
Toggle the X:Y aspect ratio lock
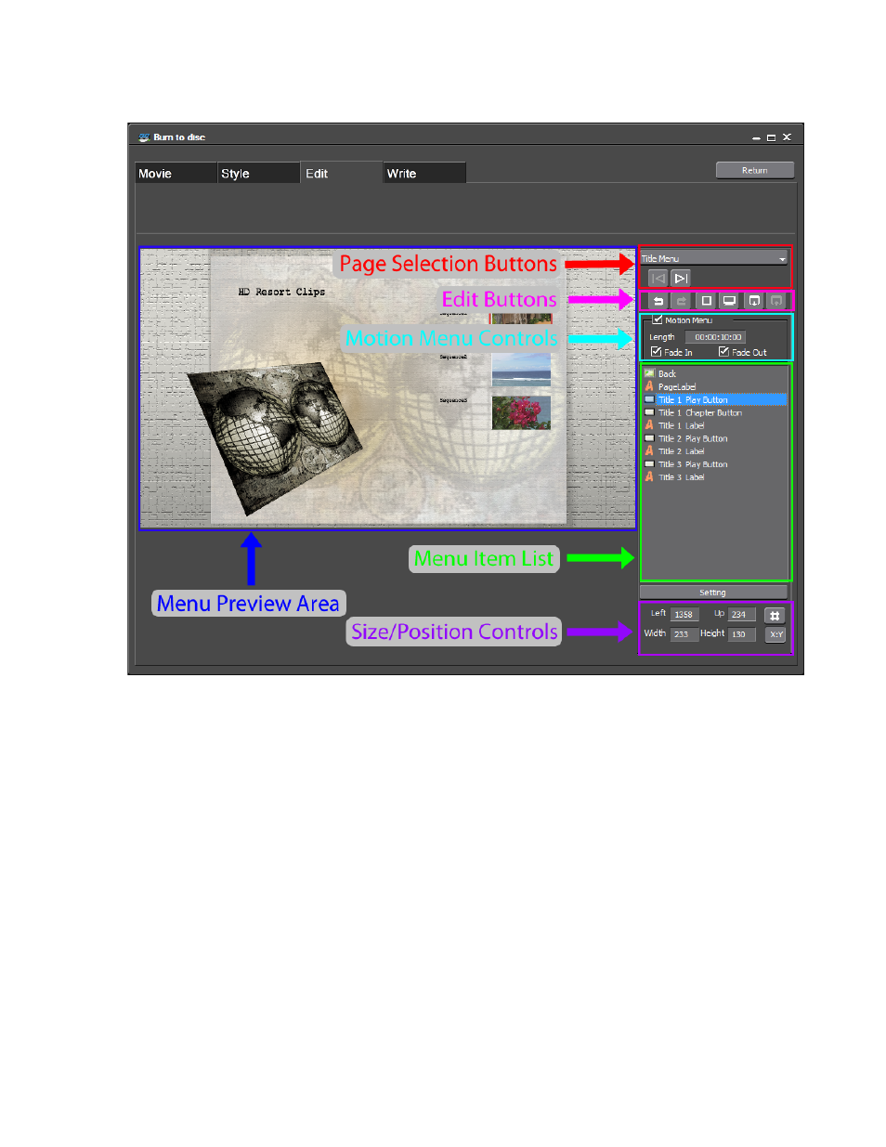775,634
